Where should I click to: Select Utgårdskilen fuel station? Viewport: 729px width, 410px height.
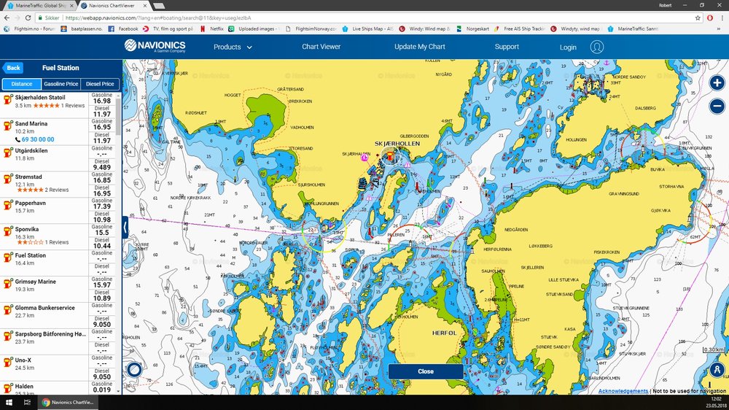point(44,158)
